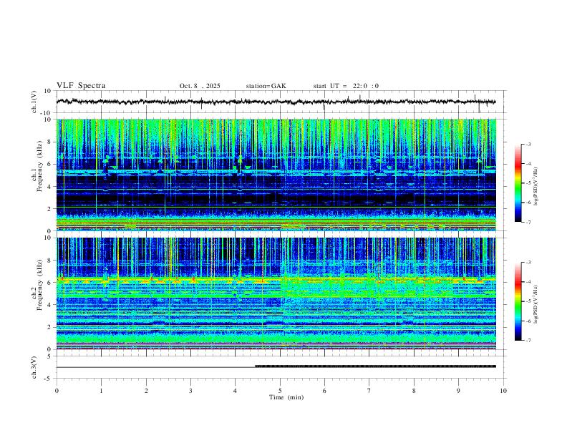Click the ch.1 frequency axis "4" tick label
Image resolution: width=567 pixels, height=438 pixels.
point(49,187)
